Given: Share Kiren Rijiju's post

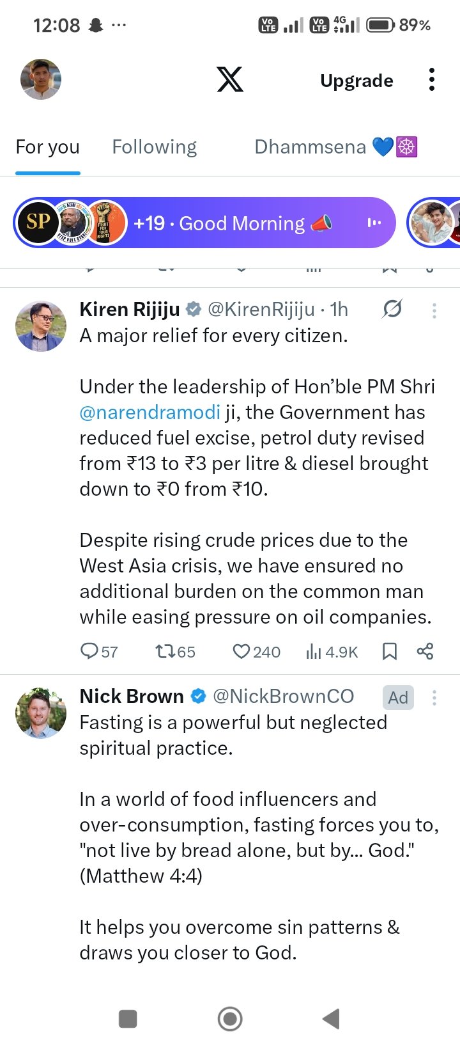Looking at the screenshot, I should point(425,651).
